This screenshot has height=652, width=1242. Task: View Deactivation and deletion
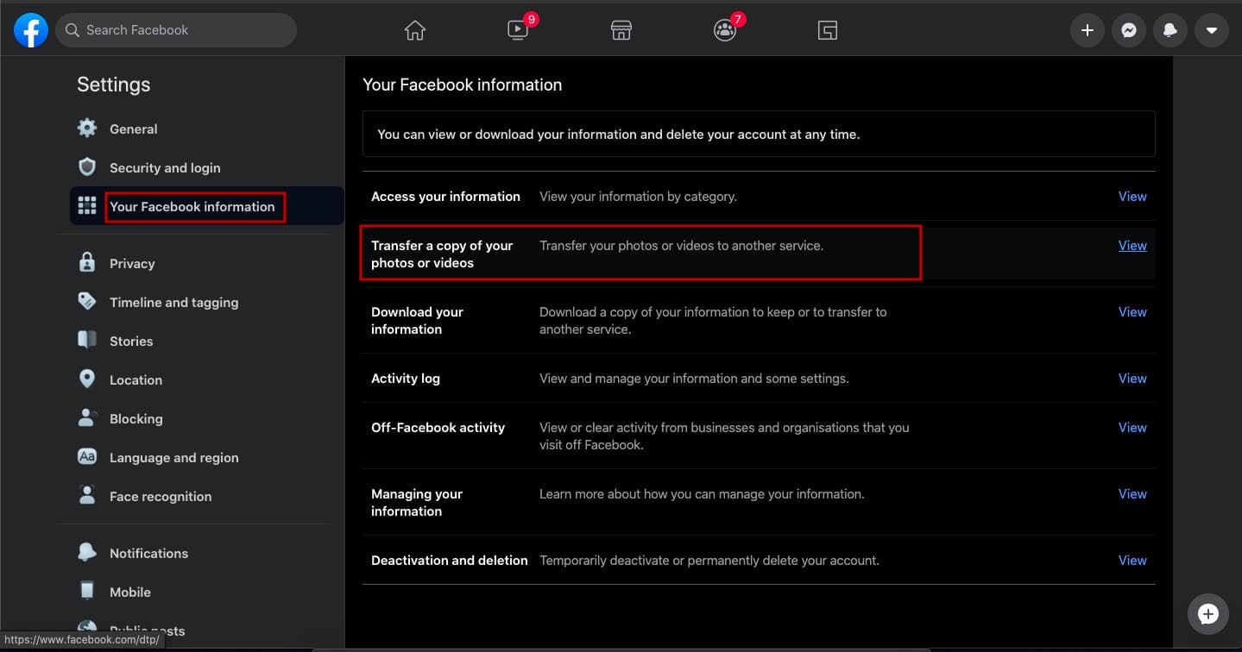tap(1132, 561)
